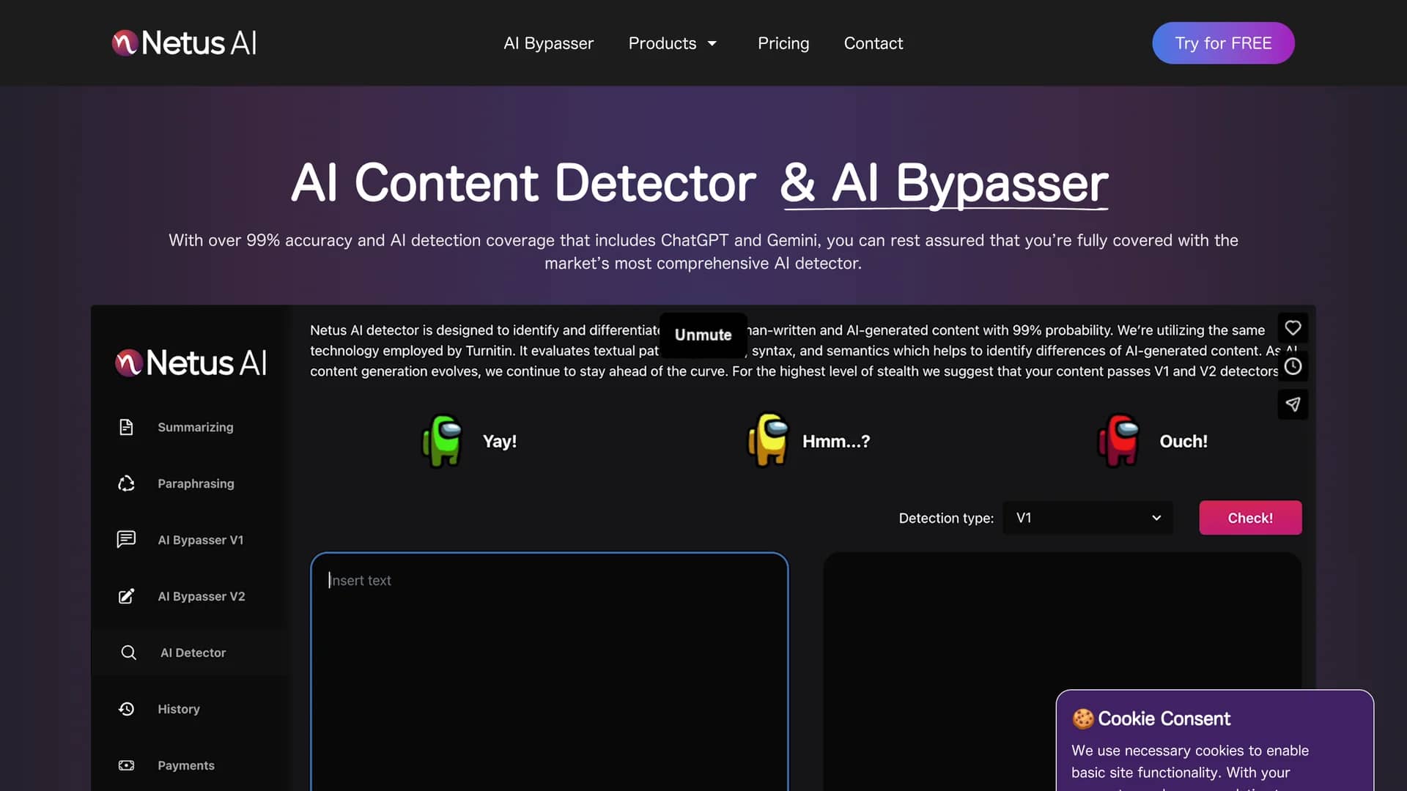The image size is (1407, 791).
Task: Click the cookie icon in consent popup
Action: [x=1082, y=718]
